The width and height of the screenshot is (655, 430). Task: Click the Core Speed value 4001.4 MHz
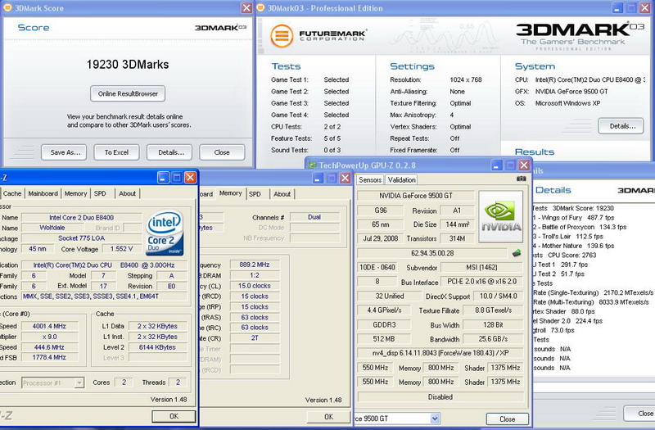coord(49,326)
